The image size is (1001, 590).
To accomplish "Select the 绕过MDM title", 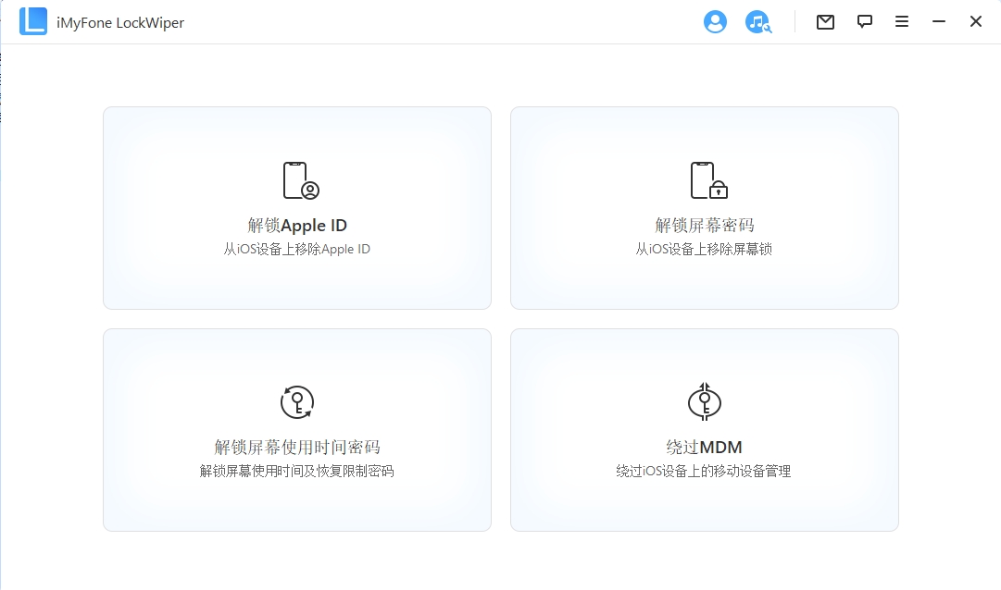I will coord(704,448).
